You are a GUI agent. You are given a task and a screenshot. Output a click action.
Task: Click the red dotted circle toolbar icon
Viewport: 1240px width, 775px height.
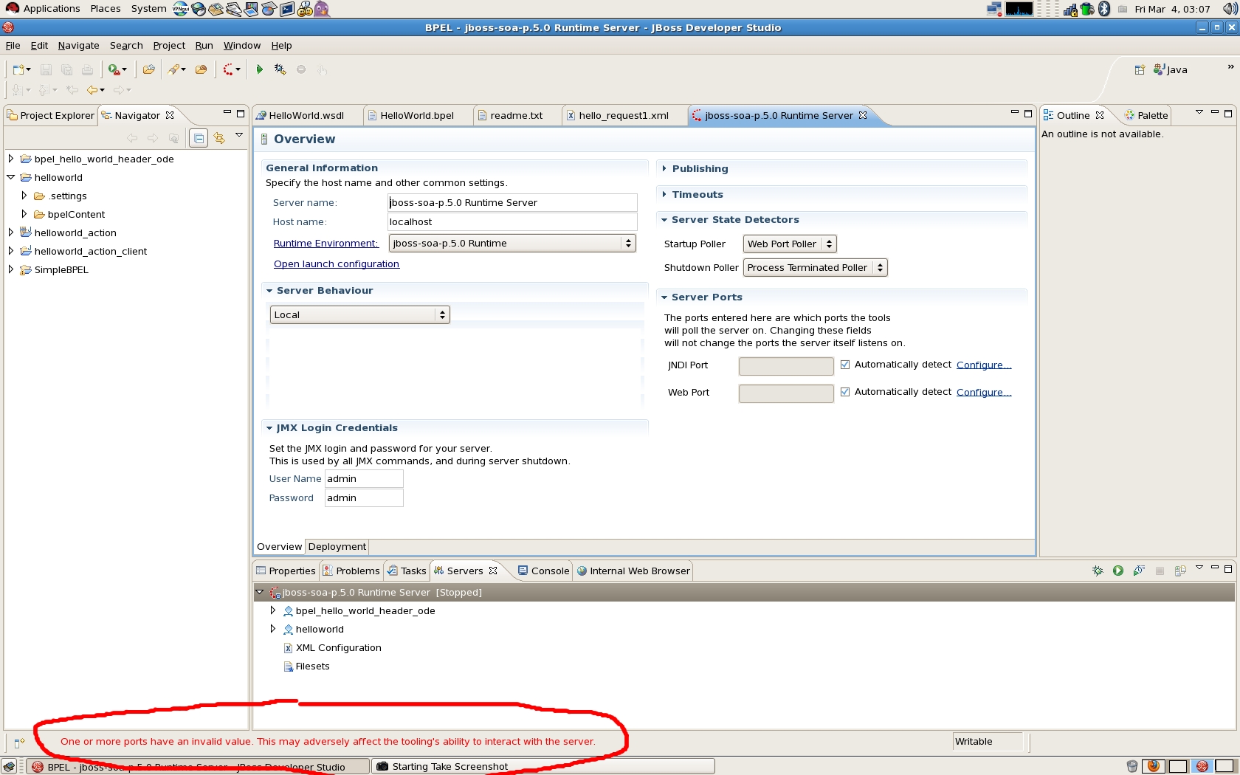coord(229,69)
